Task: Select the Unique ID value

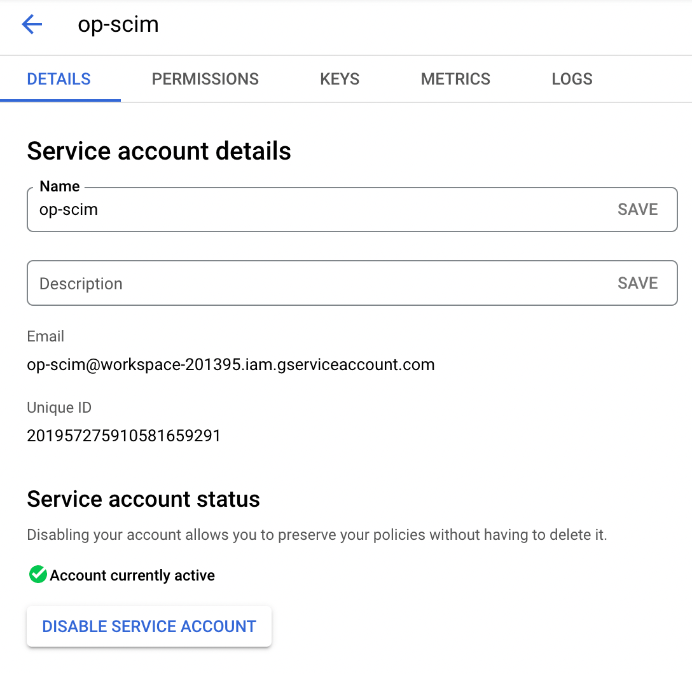Action: click(123, 436)
